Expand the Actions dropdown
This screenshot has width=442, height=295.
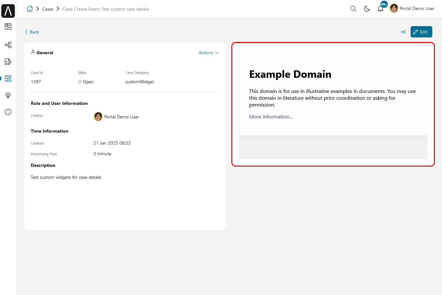(209, 53)
